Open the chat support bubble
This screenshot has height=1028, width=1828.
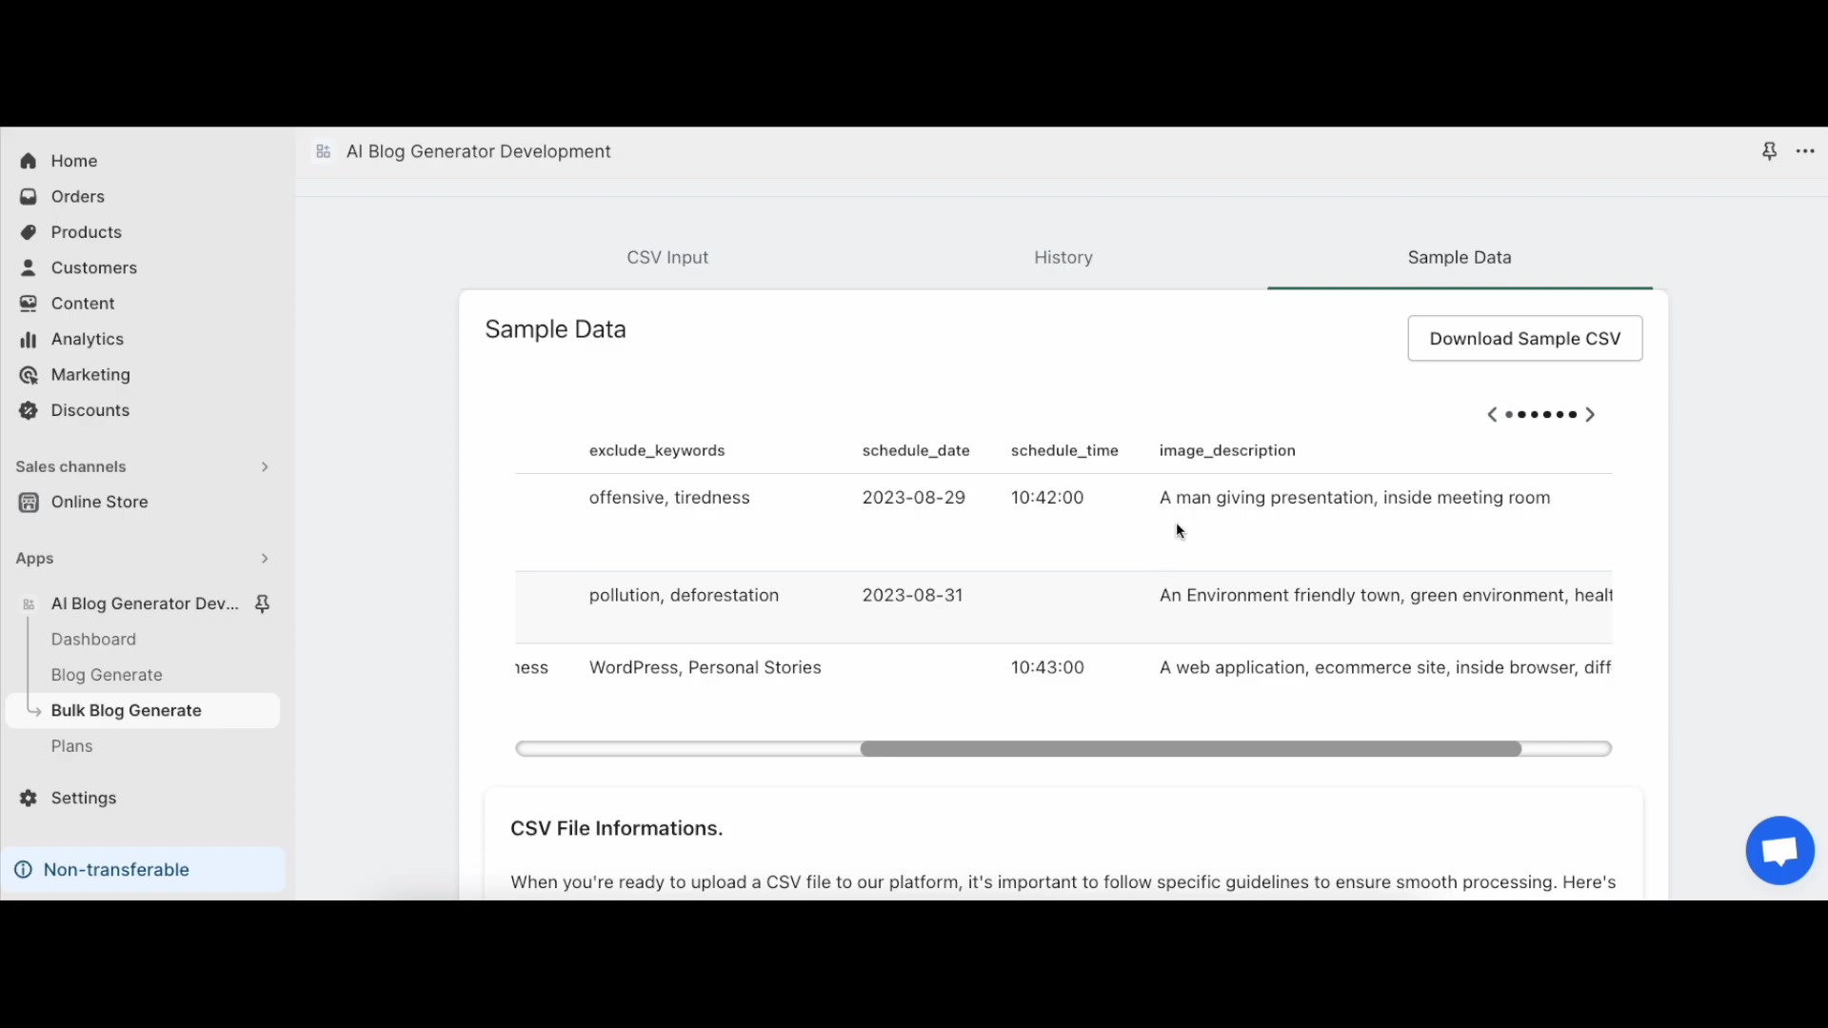pos(1779,850)
